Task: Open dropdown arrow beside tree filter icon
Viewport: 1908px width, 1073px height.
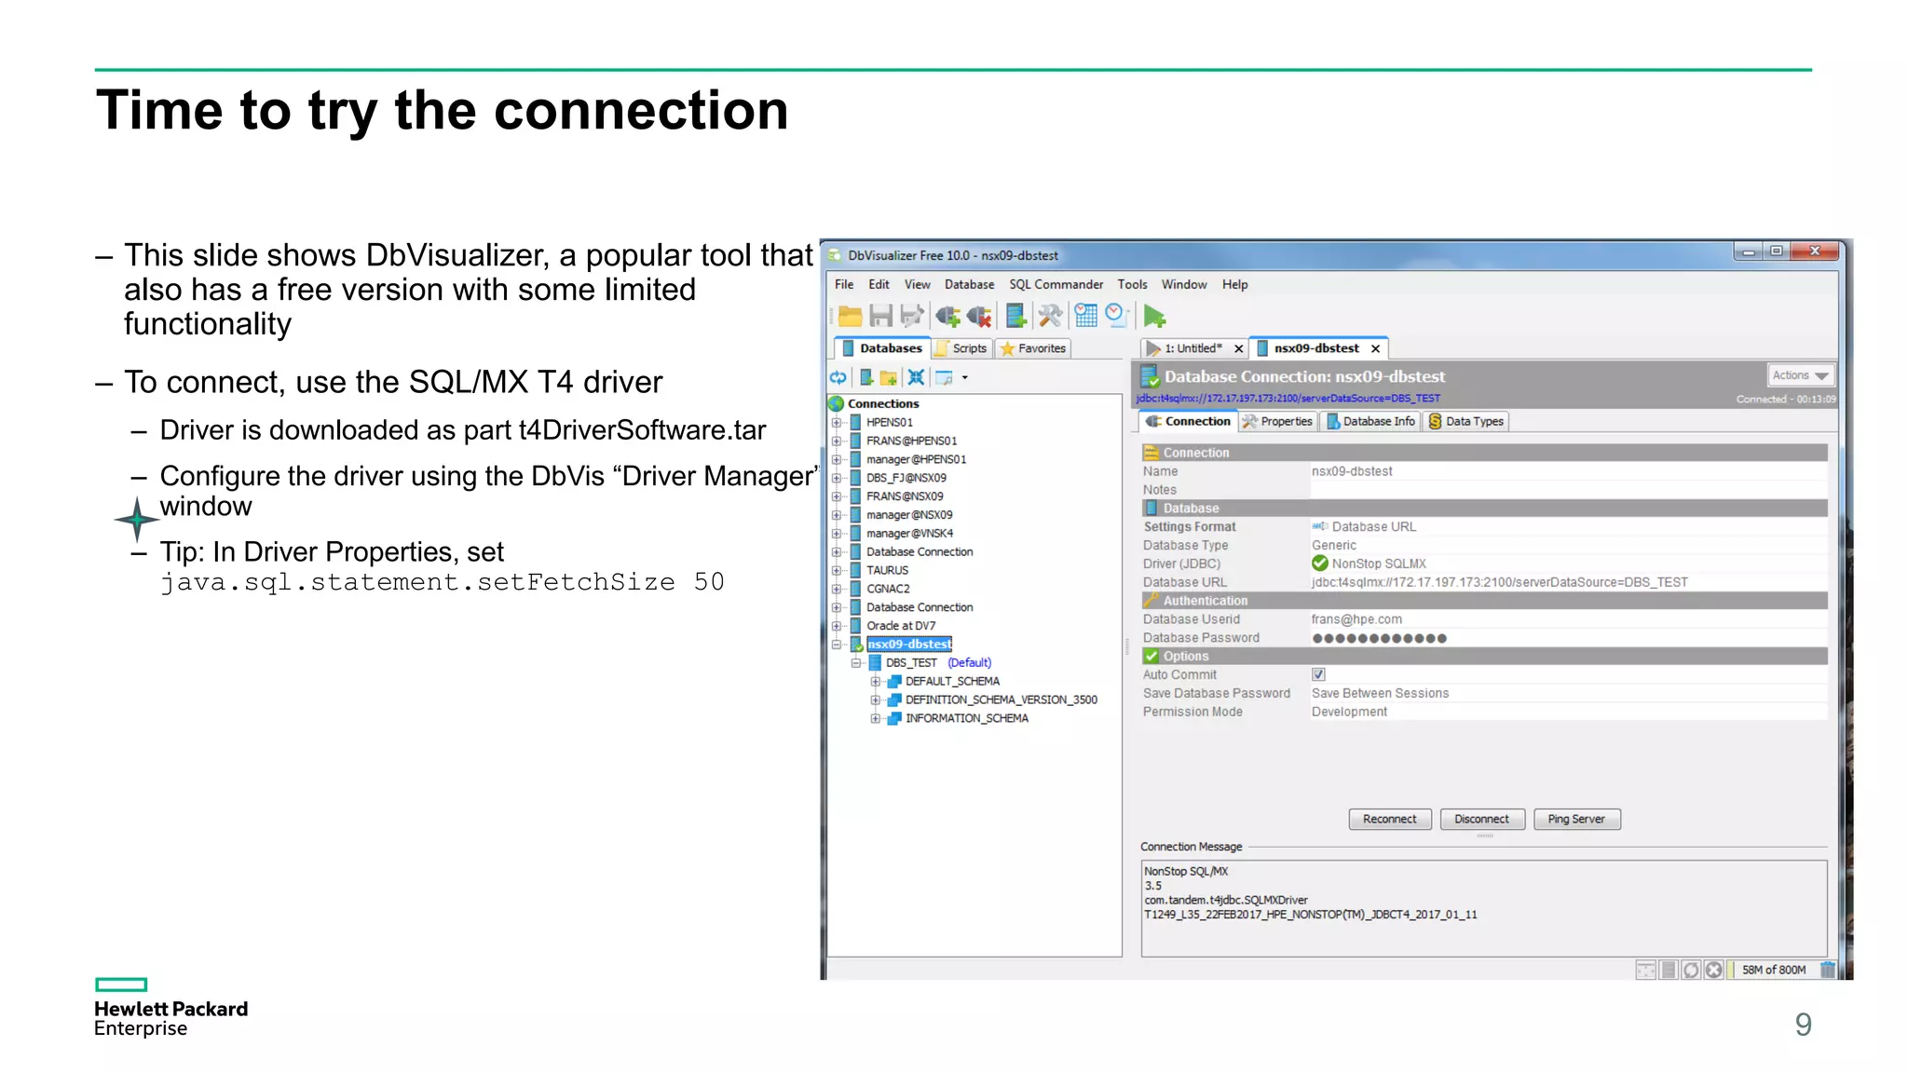Action: (965, 377)
